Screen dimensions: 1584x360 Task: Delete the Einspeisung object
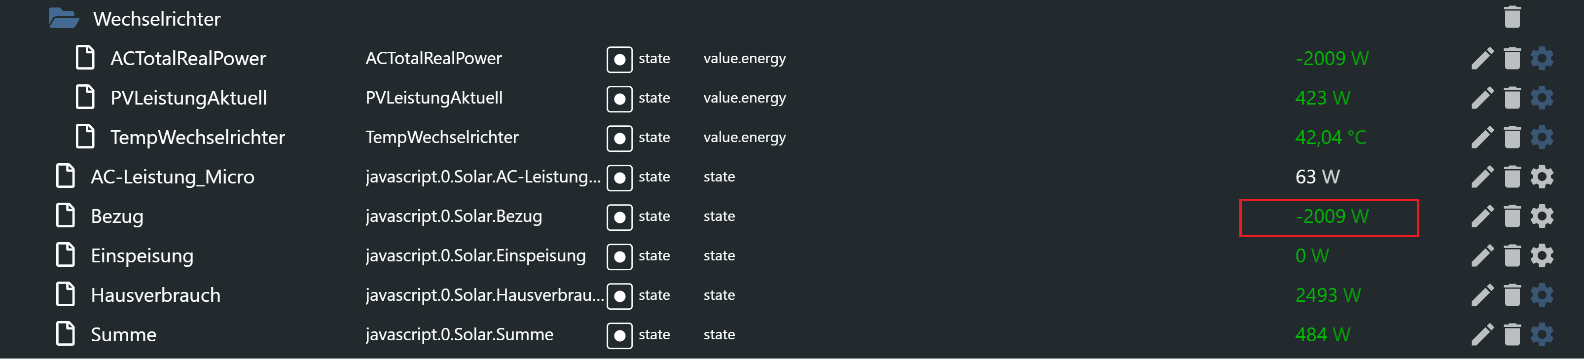coord(1512,256)
